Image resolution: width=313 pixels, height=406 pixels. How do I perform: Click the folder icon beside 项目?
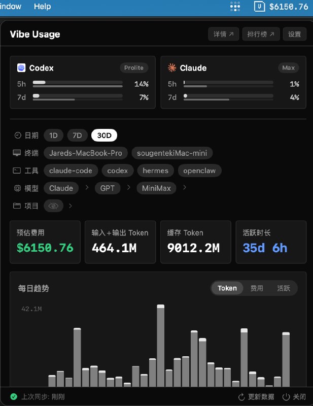(x=17, y=206)
